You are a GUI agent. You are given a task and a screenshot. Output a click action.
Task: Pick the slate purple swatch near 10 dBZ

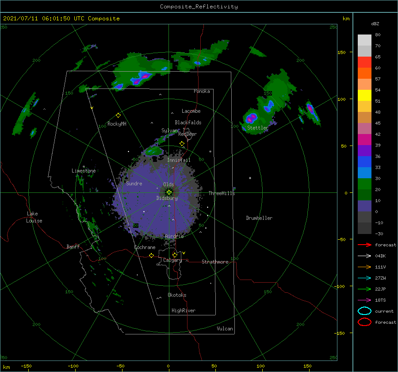(364, 206)
